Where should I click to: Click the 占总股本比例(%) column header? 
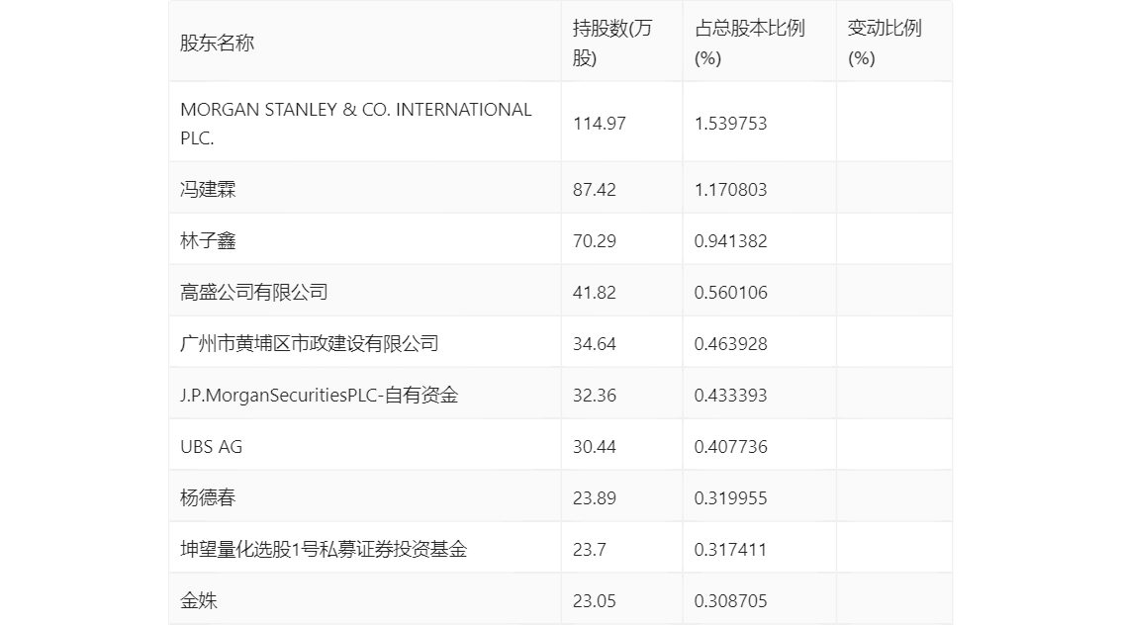pyautogui.click(x=749, y=43)
